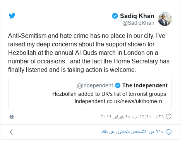Screen dimensions: 180x143
Task: Open the Sadiq Khan display name link
Action: [x=137, y=16]
